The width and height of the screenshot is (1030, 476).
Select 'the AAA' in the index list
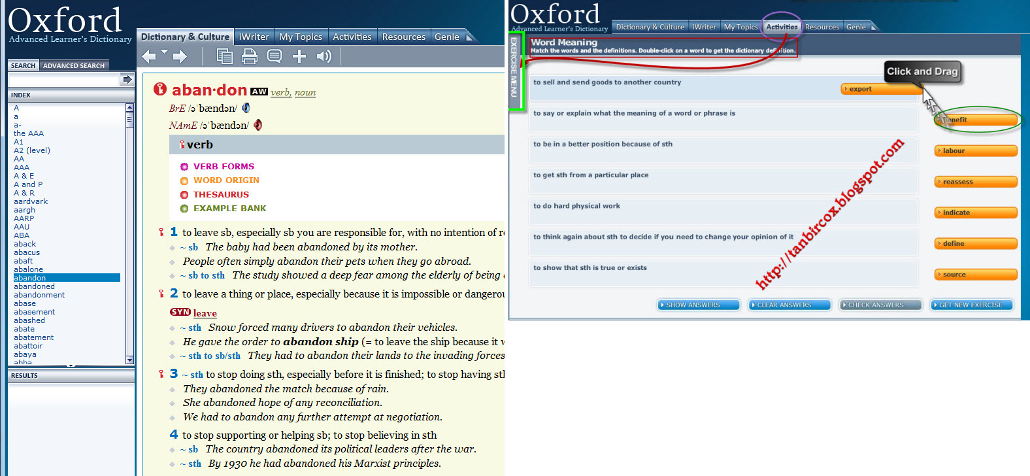29,133
